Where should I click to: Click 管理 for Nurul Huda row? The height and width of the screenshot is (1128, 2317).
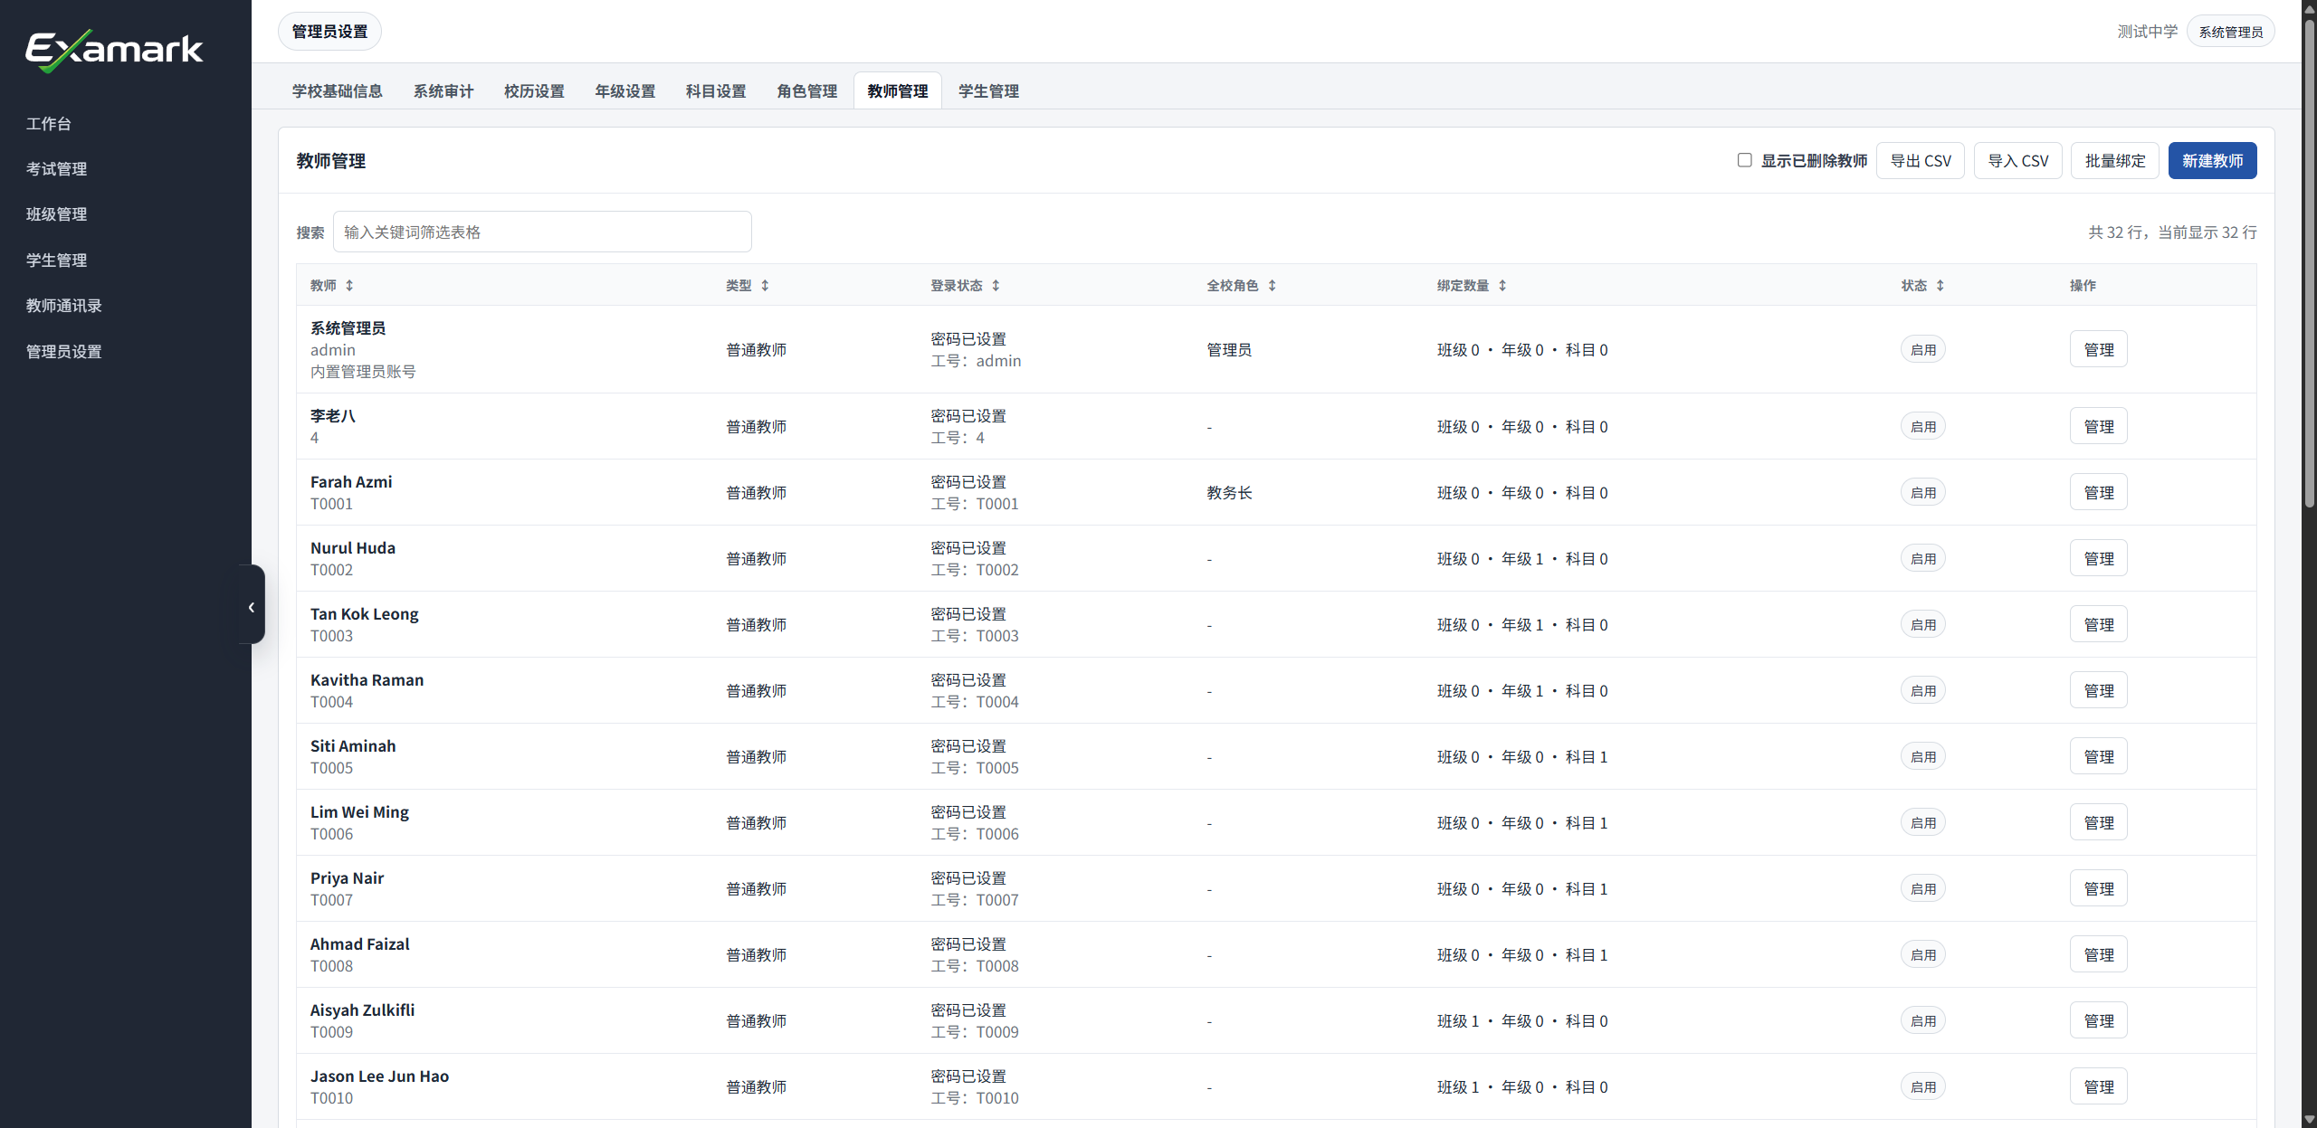2099,559
